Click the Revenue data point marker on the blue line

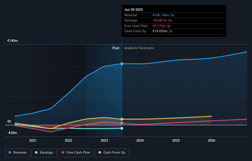(x=122, y=64)
